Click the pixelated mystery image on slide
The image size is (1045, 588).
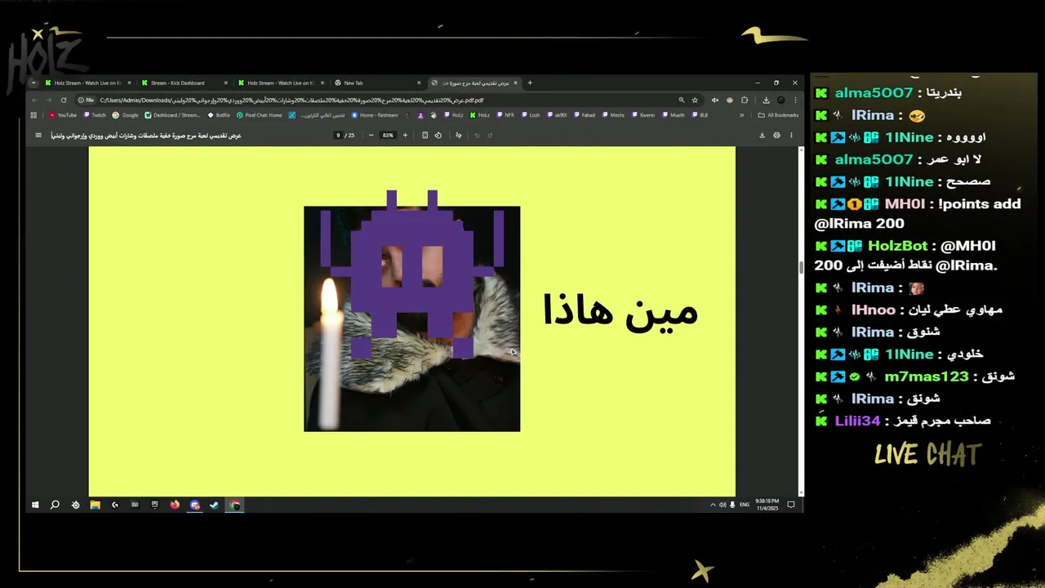(x=411, y=311)
